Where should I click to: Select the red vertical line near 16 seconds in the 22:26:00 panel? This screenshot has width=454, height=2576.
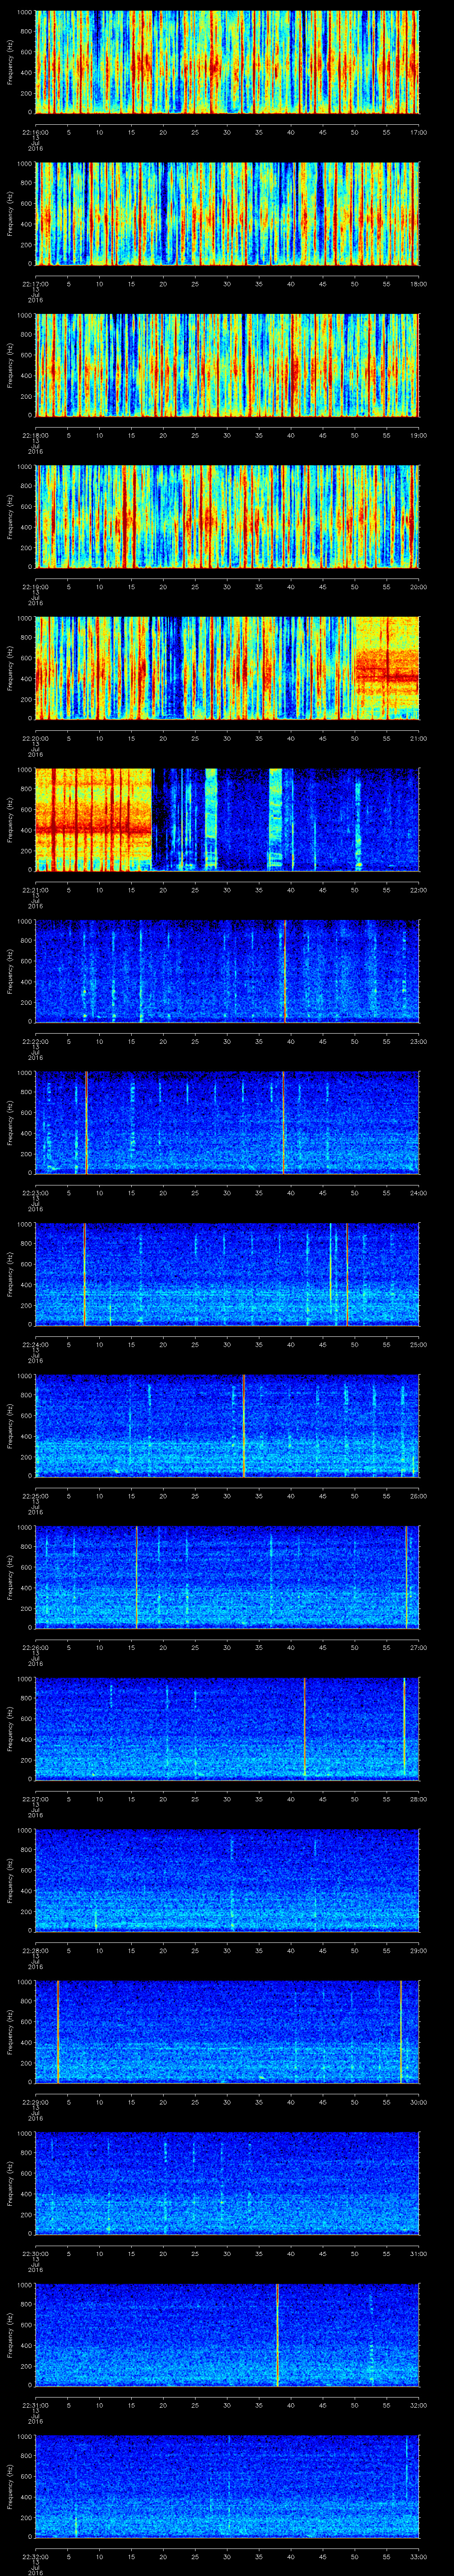pos(137,1577)
